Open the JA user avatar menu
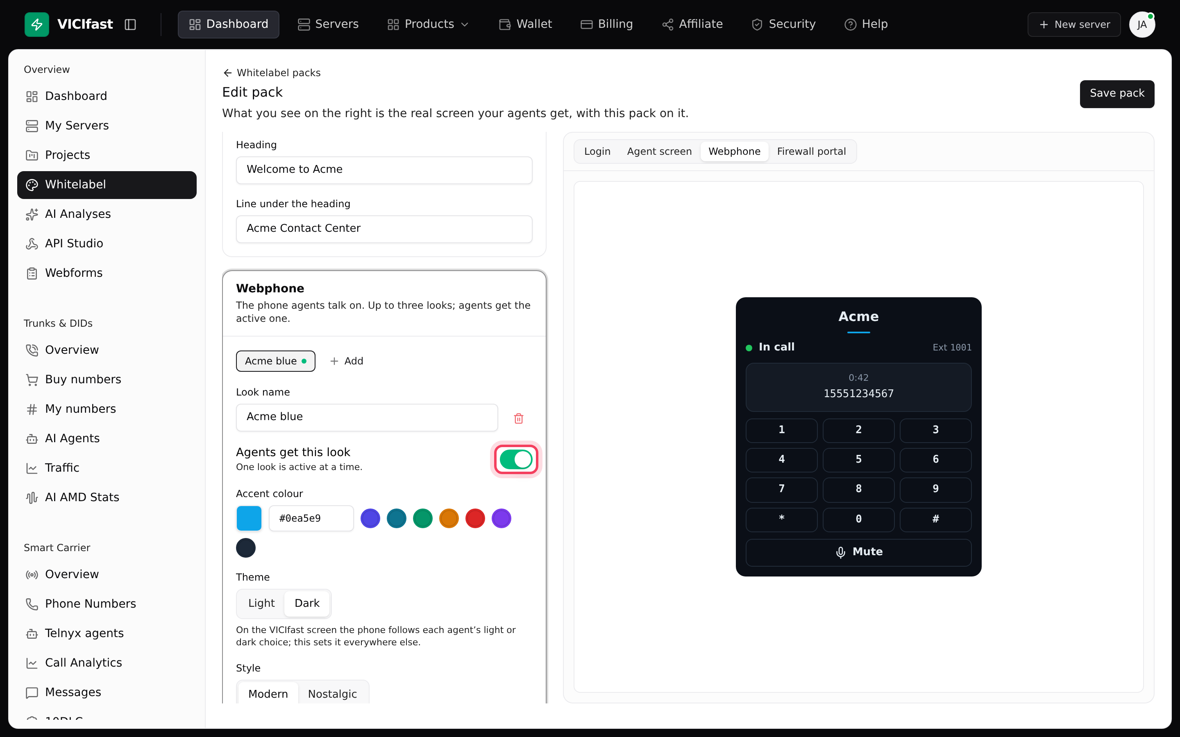Viewport: 1180px width, 737px height. [x=1142, y=25]
